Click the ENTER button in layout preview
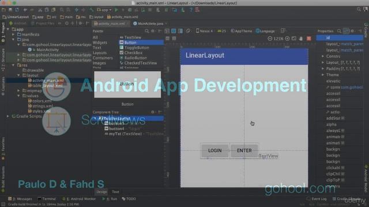Screen dimensions: 369x207 pyautogui.click(x=244, y=151)
